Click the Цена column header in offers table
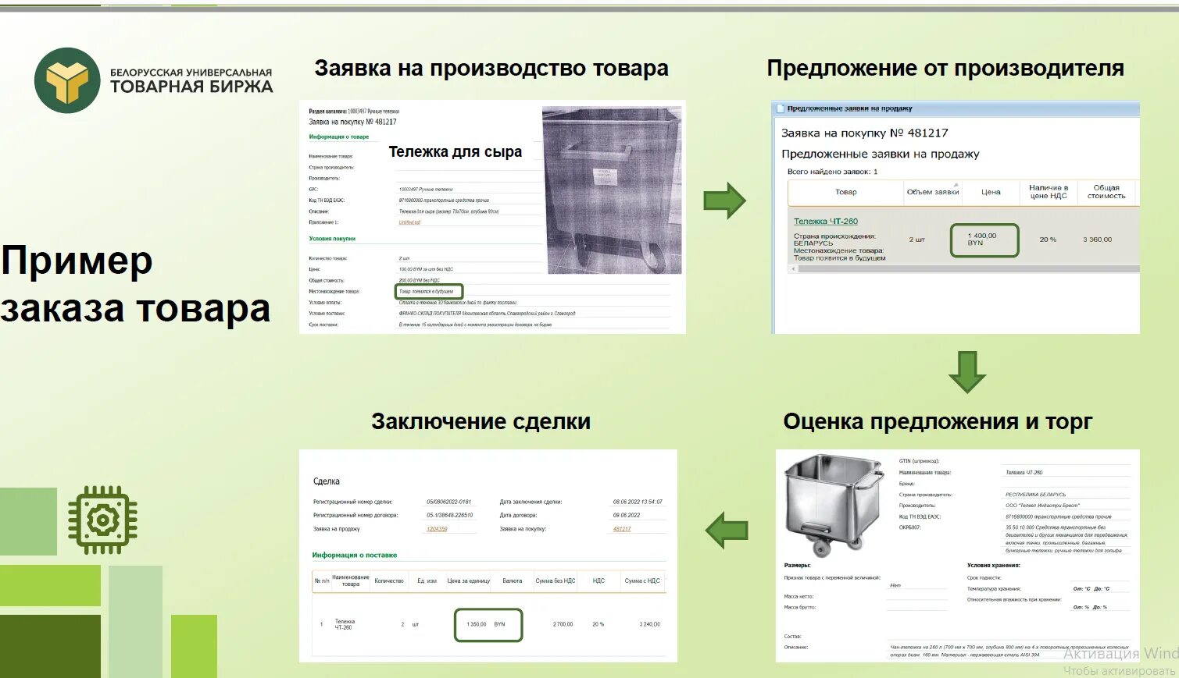 click(991, 192)
